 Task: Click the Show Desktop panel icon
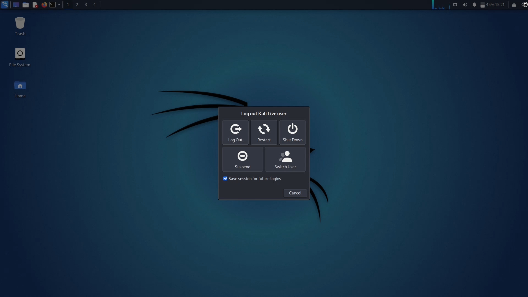(x=16, y=5)
